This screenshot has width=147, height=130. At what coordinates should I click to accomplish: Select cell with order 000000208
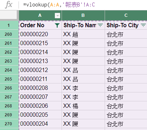tap(40, 88)
